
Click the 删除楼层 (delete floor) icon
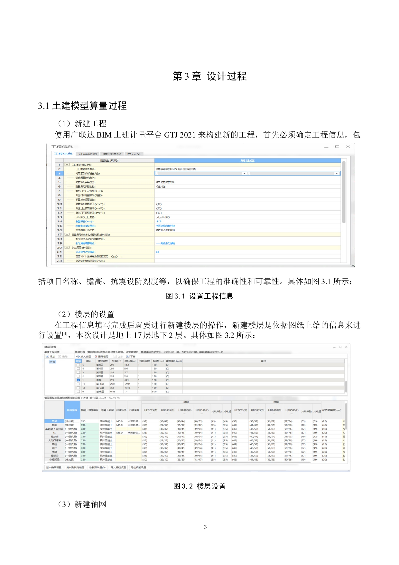96,357
